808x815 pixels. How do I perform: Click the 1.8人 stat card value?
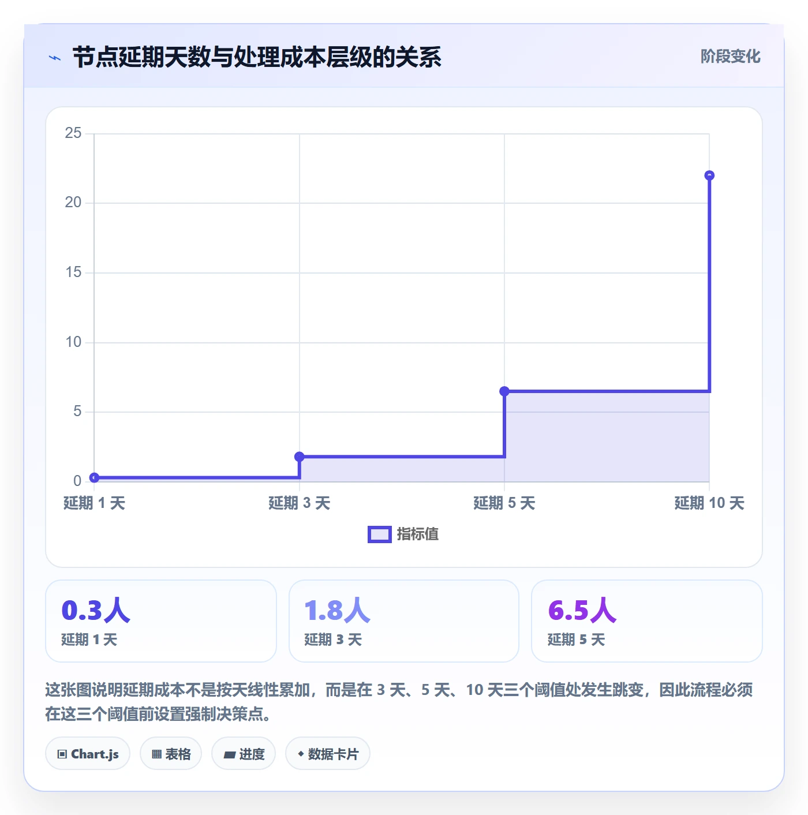338,610
